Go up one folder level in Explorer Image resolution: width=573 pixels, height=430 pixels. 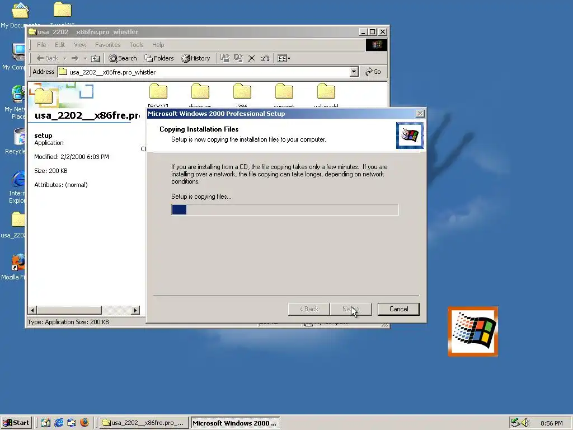pyautogui.click(x=95, y=58)
